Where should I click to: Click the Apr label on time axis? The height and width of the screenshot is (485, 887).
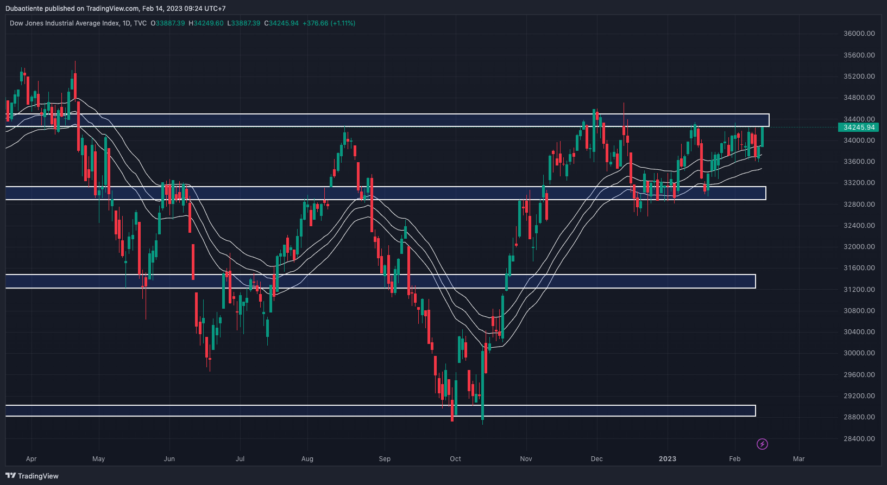pyautogui.click(x=32, y=459)
